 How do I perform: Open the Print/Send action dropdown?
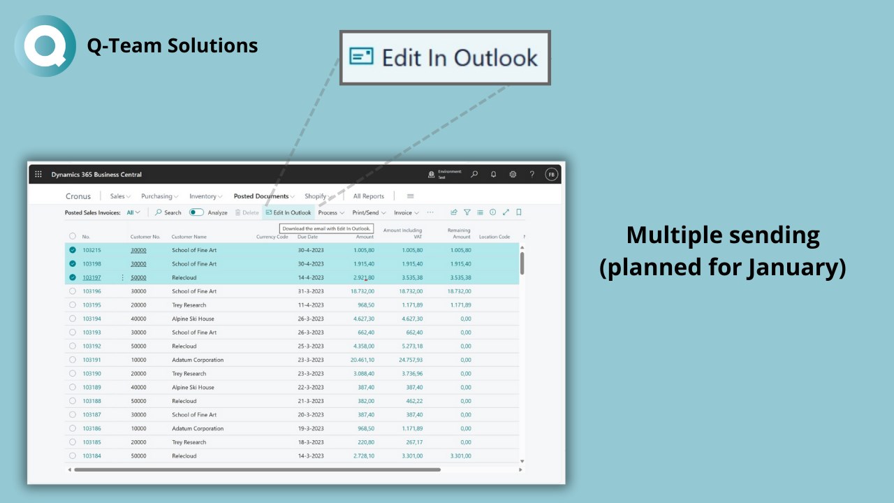pyautogui.click(x=369, y=212)
